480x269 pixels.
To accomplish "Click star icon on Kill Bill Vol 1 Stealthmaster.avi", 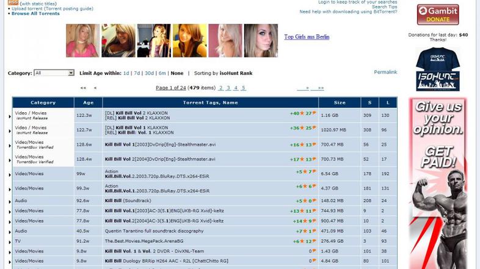I will coord(302,145).
